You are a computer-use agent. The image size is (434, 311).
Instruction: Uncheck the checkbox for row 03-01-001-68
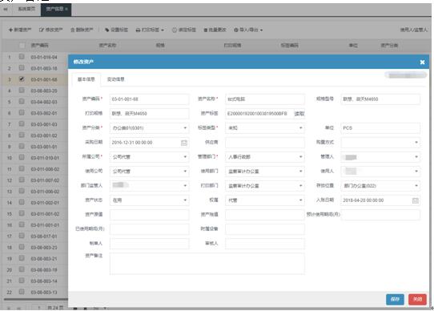click(x=22, y=79)
